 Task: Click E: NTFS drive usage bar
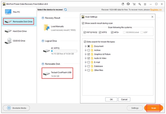tap(64, 51)
